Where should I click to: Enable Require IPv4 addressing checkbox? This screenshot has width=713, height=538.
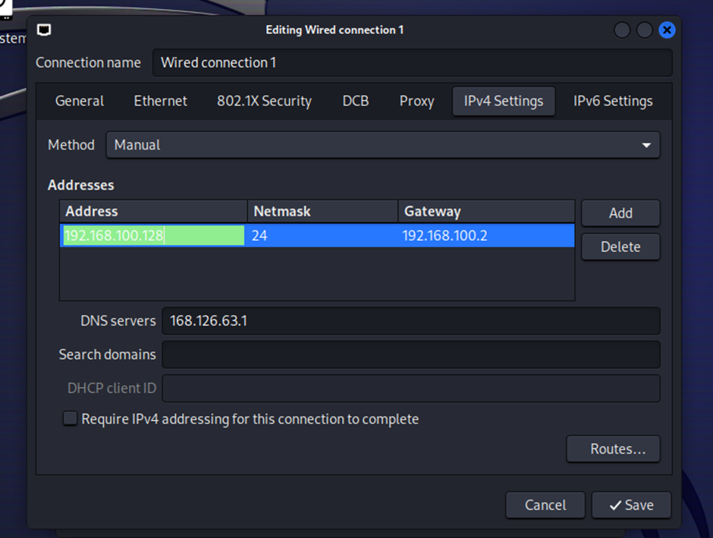point(70,419)
